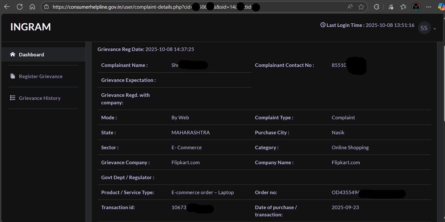Image resolution: width=445 pixels, height=222 pixels.
Task: Click the Register Grievance document icon
Action: [x=12, y=76]
